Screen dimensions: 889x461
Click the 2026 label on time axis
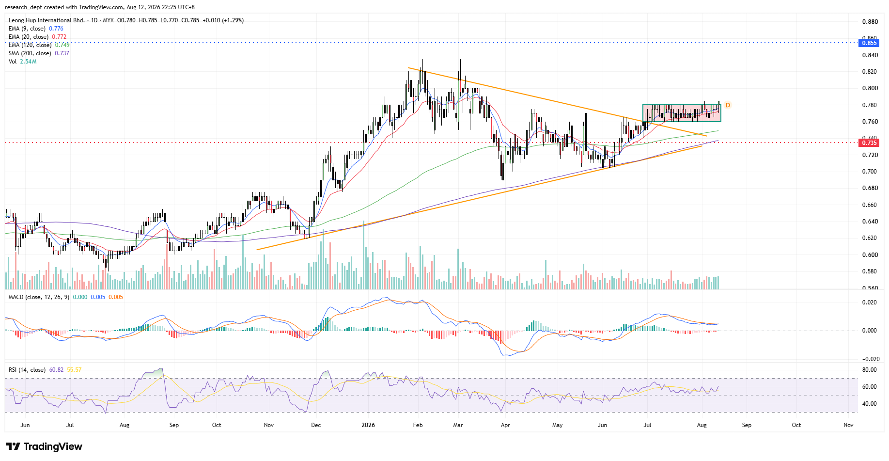[x=368, y=425]
